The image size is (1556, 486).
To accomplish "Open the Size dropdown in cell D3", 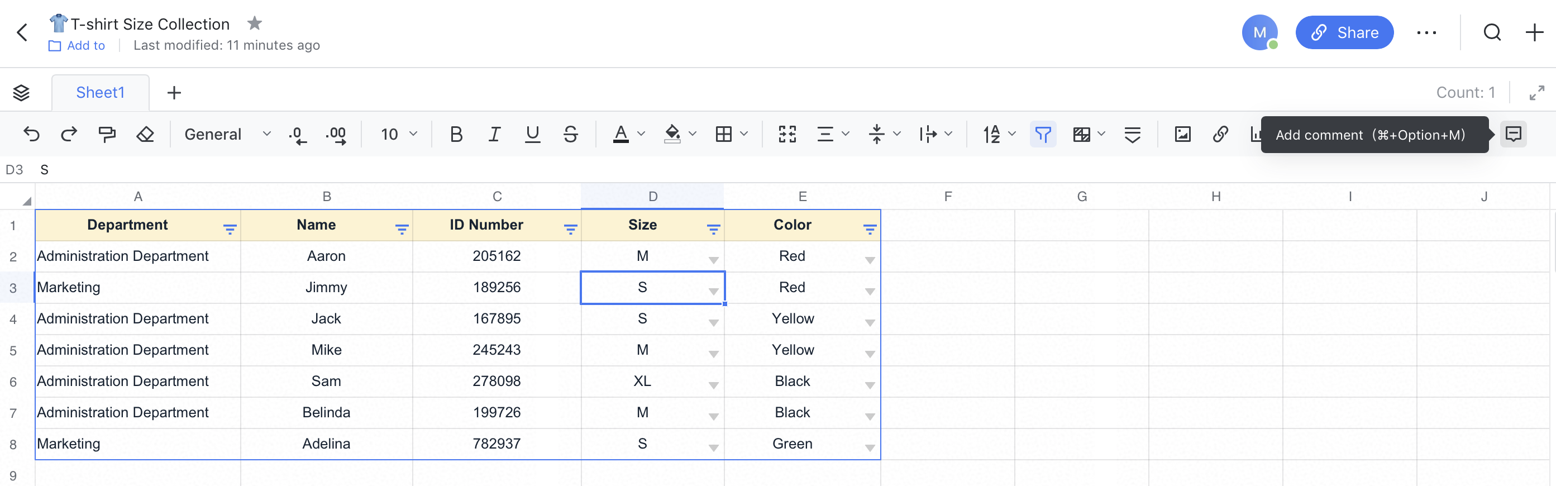I will pos(713,292).
